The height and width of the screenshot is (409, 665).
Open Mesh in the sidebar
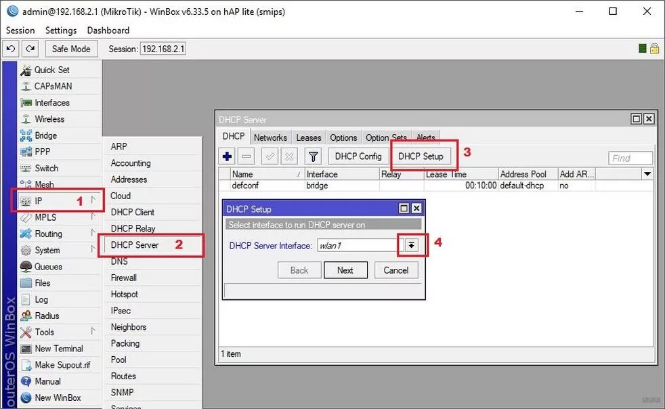tap(60, 184)
